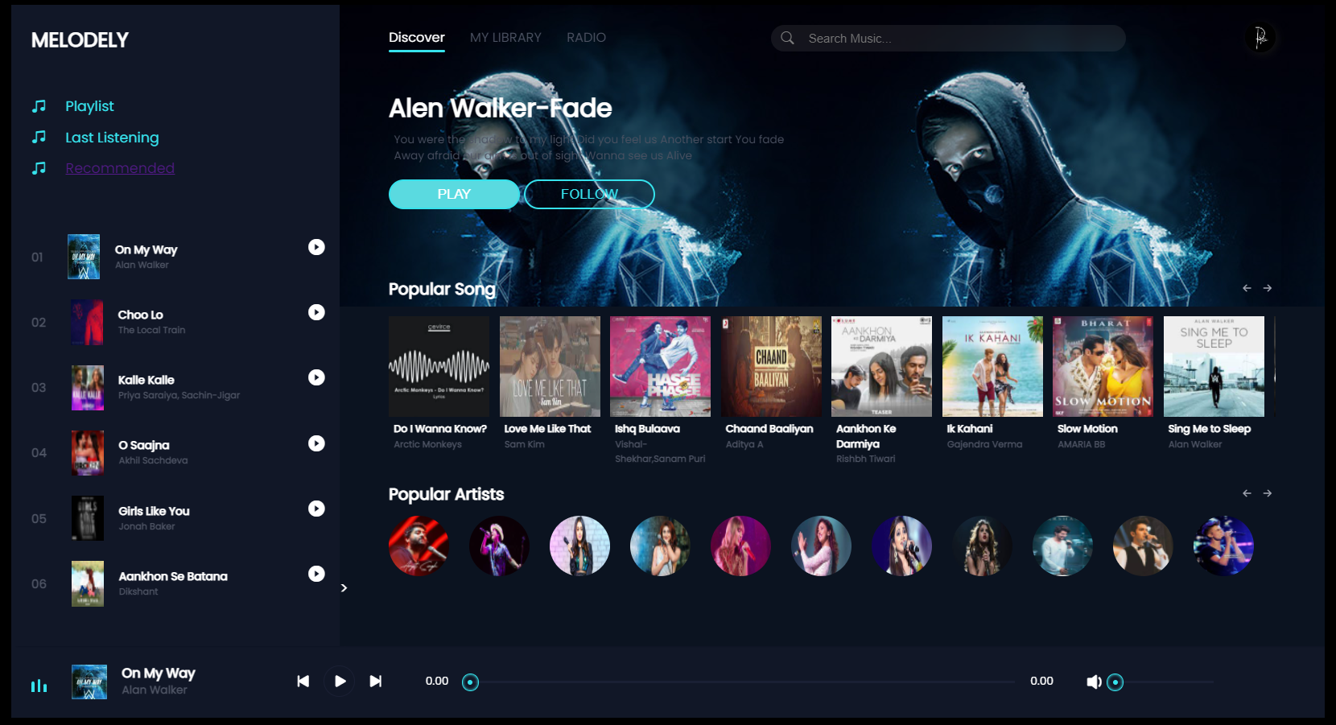Open the user profile avatar icon
Screen dimensions: 1336x725
pos(1260,38)
